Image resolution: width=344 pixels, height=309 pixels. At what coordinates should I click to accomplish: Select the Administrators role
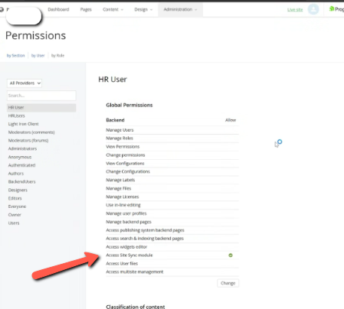[x=22, y=148]
